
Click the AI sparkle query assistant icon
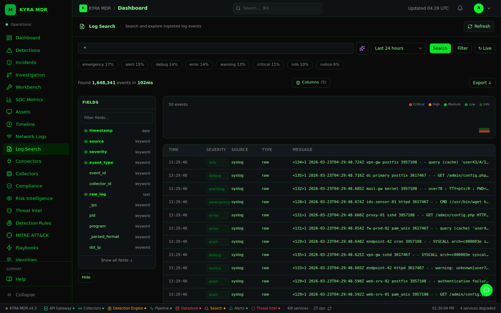(x=362, y=48)
